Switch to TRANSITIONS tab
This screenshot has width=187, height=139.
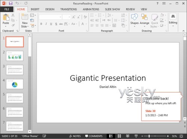[x=68, y=9]
